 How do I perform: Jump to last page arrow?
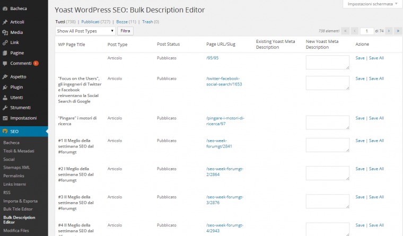398,31
